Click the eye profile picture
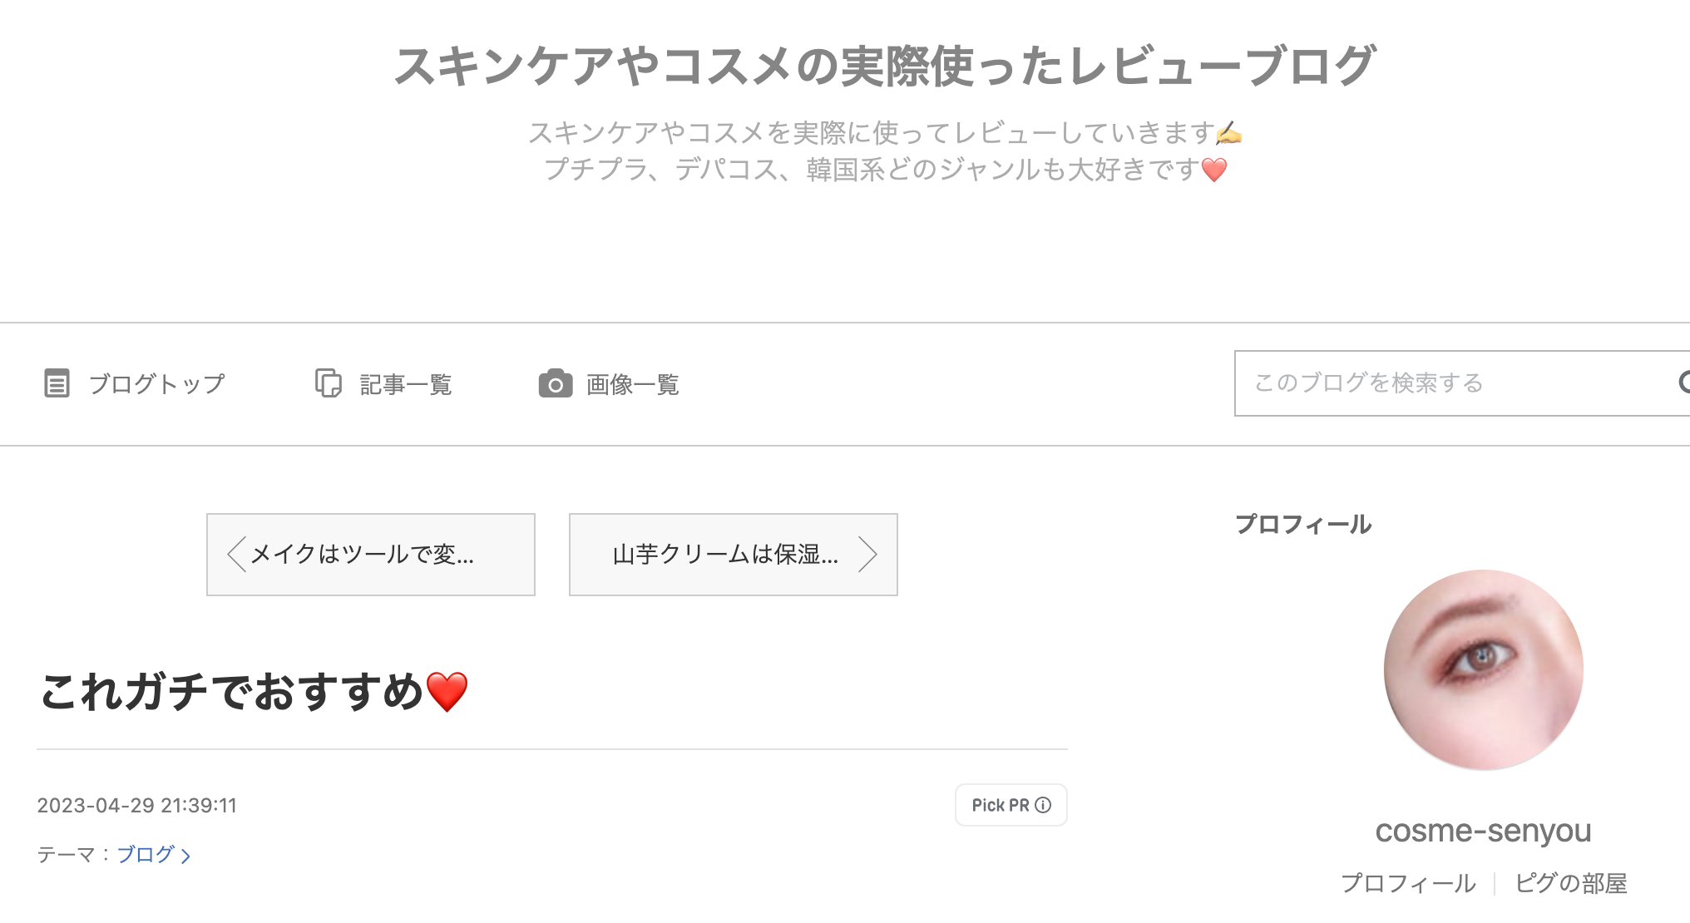This screenshot has width=1690, height=923. point(1484,669)
